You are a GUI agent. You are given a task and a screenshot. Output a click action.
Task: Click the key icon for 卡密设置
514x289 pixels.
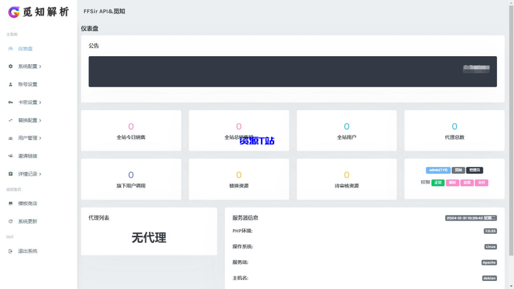click(11, 102)
